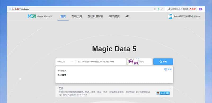Close the 公告 announcement box
This screenshot has height=103, width=212.
(x=170, y=88)
